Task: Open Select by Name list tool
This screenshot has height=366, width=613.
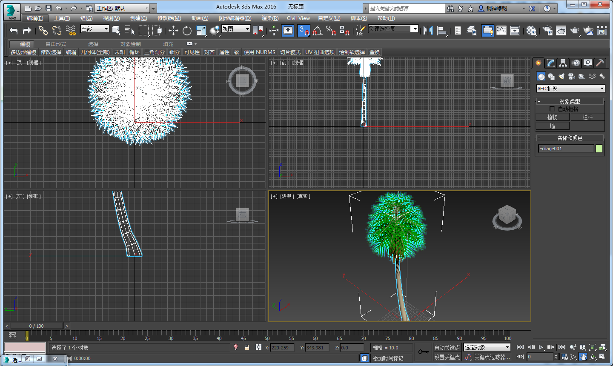Action: (130, 30)
